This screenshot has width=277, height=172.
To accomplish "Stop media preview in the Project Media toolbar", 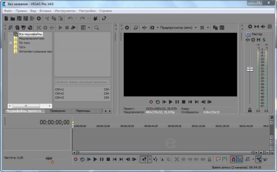I will pos(67,28).
